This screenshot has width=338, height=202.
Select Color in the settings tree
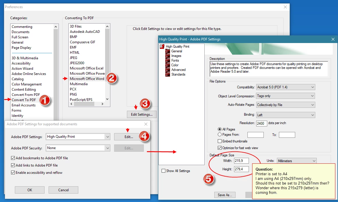175,65
